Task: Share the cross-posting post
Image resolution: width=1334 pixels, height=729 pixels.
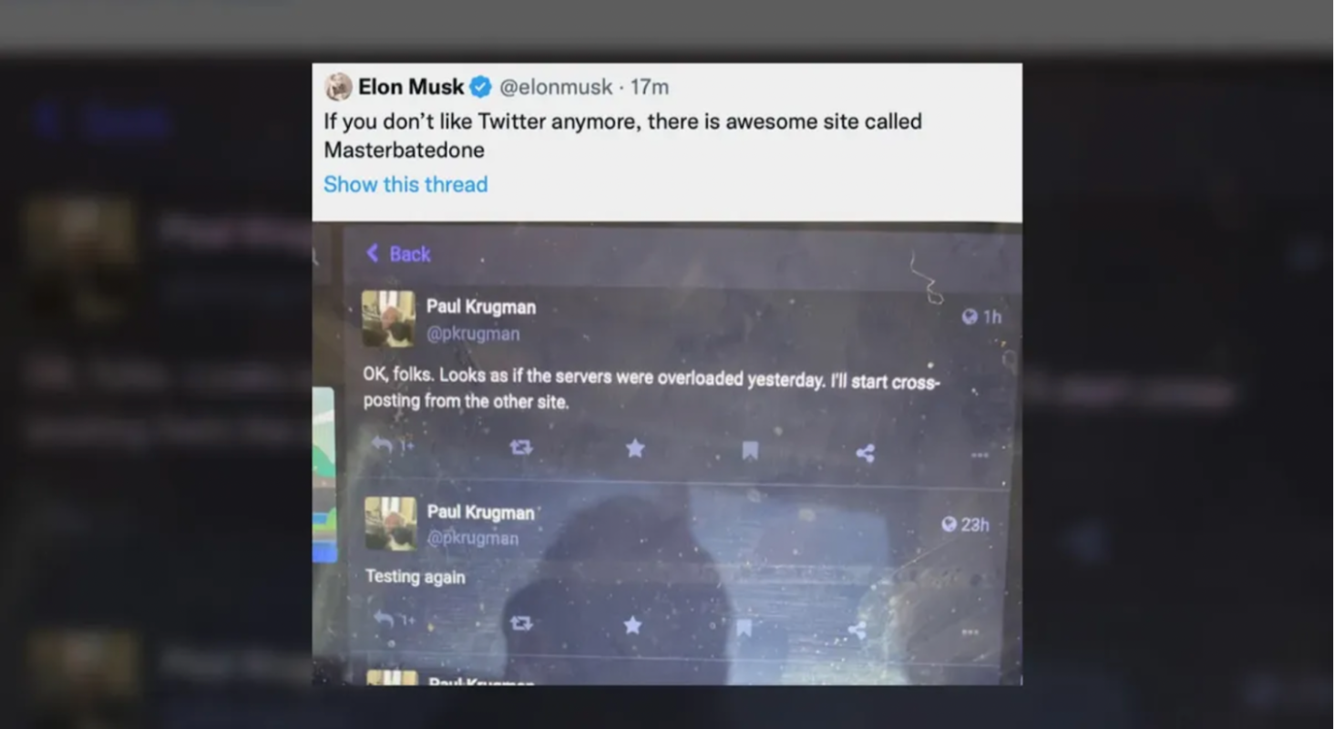Action: 866,453
